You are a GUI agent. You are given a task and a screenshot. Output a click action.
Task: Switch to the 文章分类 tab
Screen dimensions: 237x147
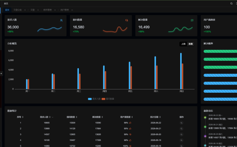coord(18,10)
